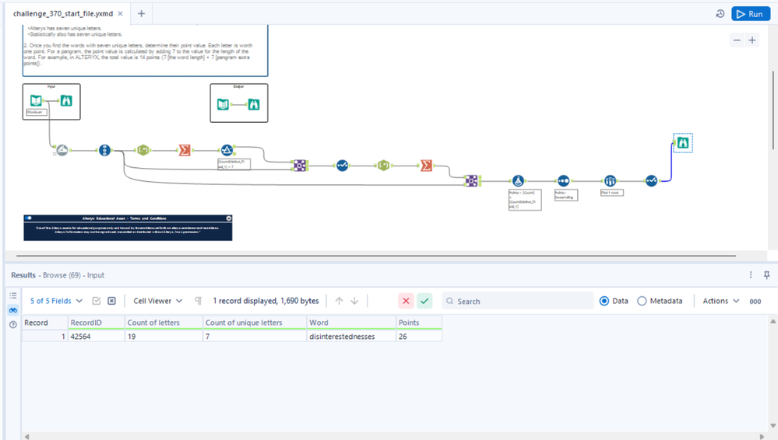778x440 pixels.
Task: Select the highlighted Browse tool at workflow end
Action: click(x=683, y=143)
